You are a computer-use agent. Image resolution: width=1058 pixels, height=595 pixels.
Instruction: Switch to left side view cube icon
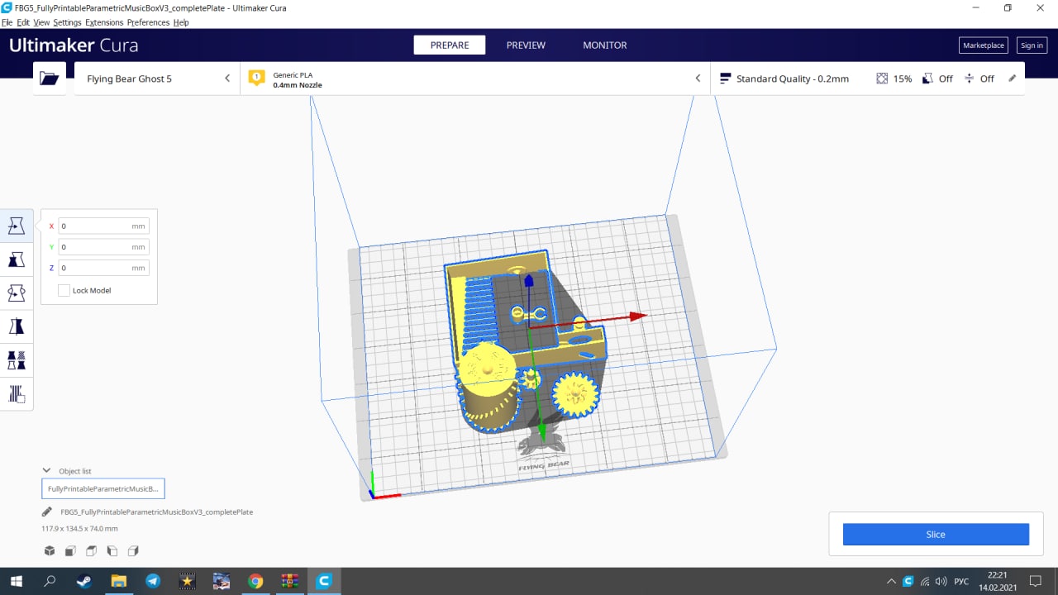(x=112, y=551)
